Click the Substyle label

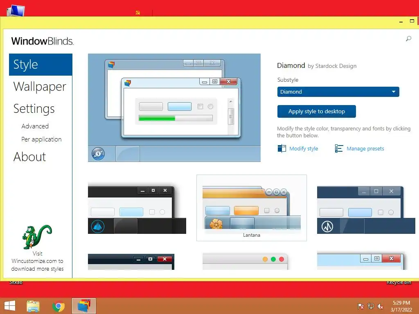pos(288,80)
